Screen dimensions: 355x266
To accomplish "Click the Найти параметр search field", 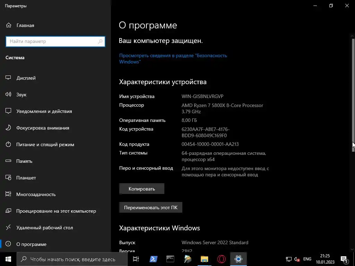I will [x=55, y=42].
